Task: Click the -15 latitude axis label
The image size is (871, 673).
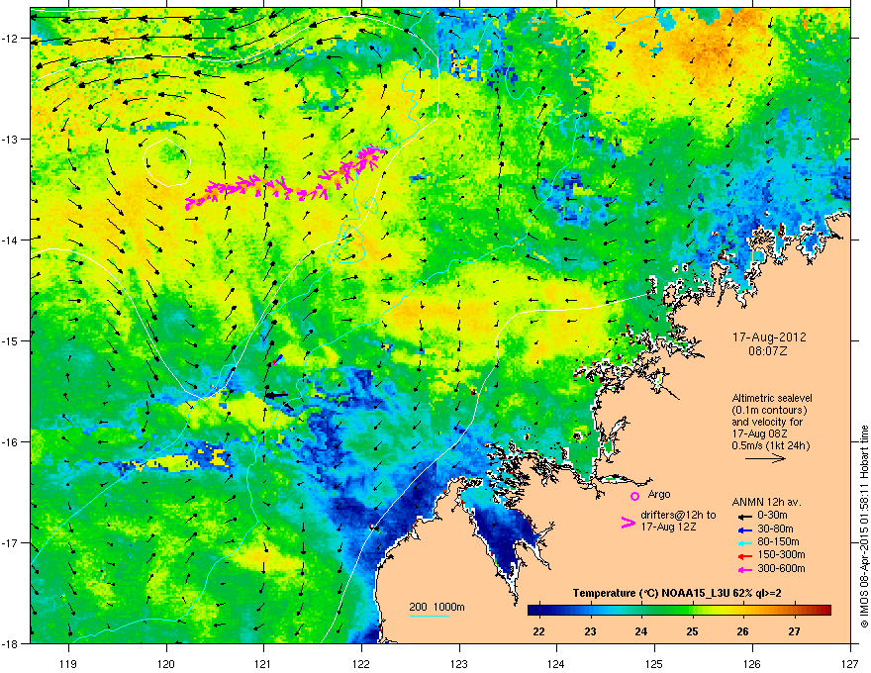Action: pos(10,340)
